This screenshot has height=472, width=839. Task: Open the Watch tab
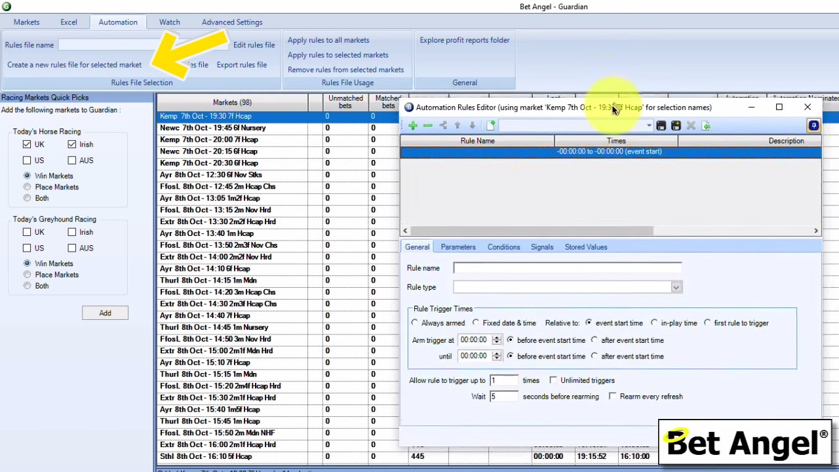coord(170,22)
